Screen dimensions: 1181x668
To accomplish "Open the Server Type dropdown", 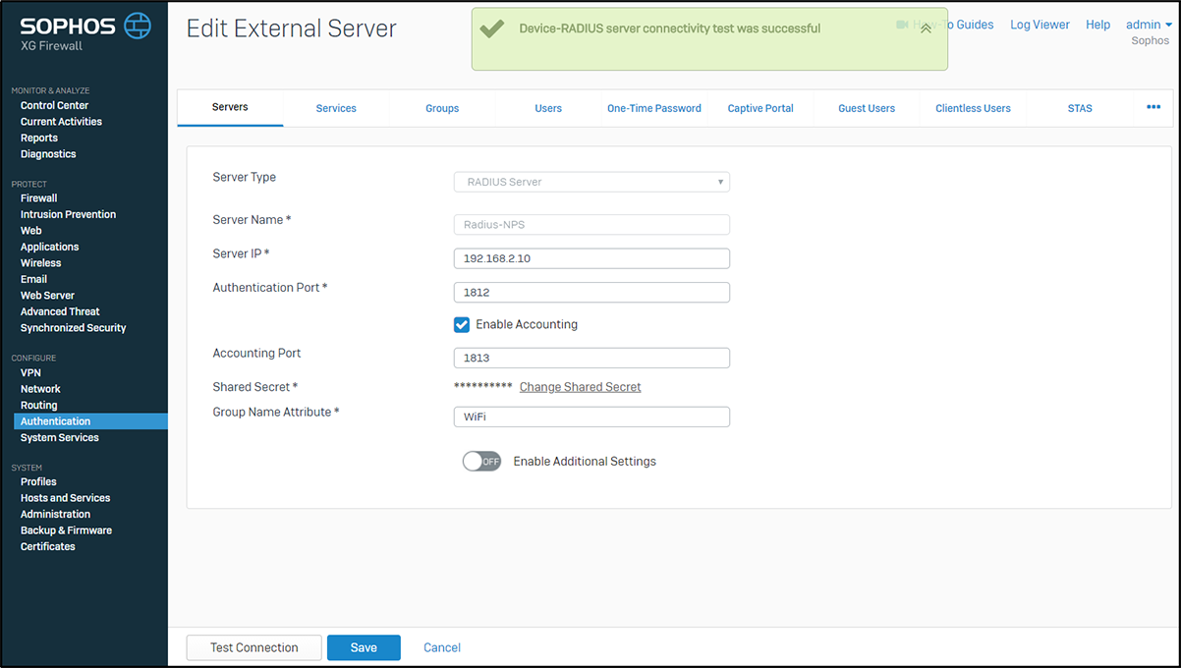I will pyautogui.click(x=590, y=182).
